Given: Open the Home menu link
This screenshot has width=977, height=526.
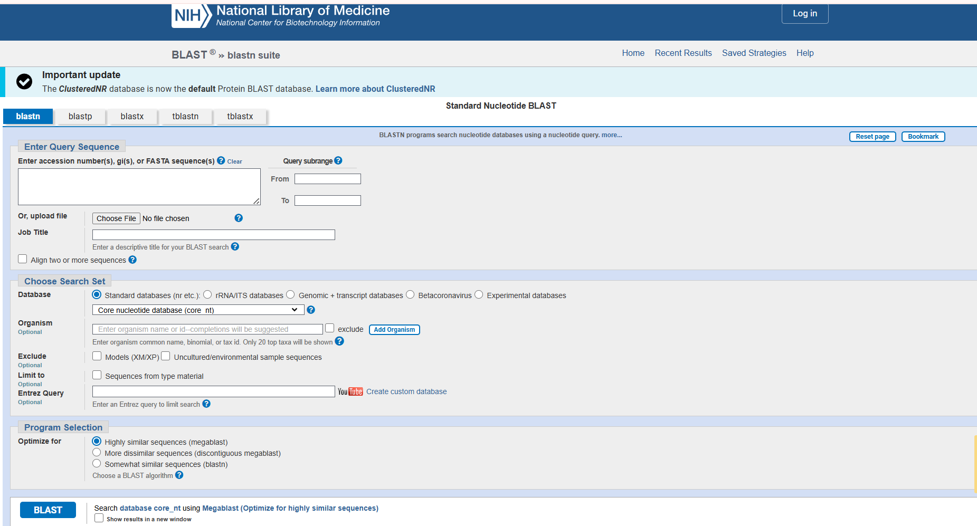Looking at the screenshot, I should tap(633, 53).
